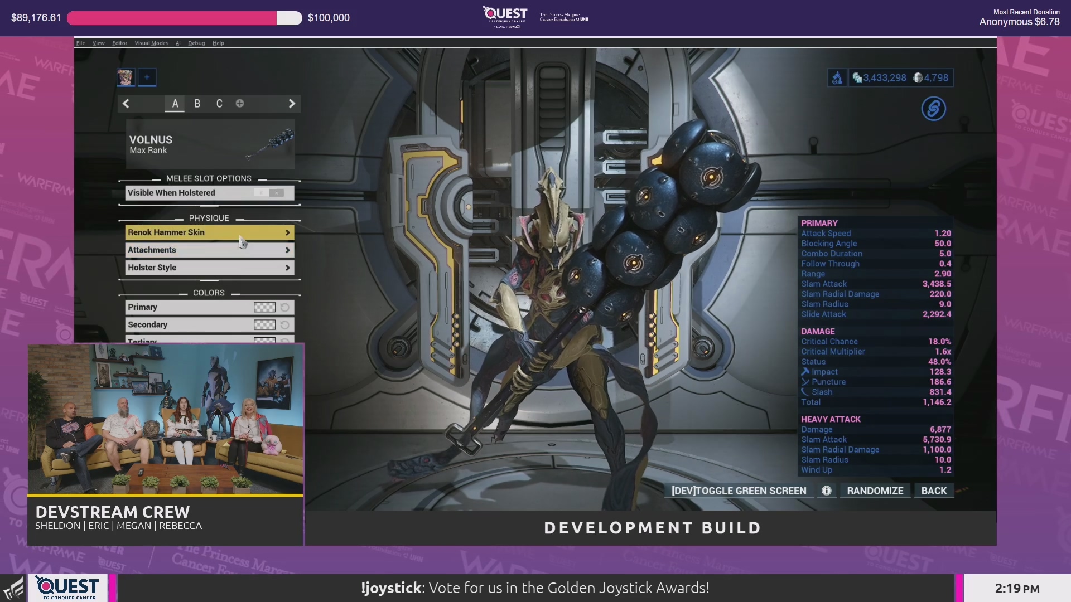1071x602 pixels.
Task: Click the Heavy Attack Damage value 6,877
Action: (x=940, y=429)
